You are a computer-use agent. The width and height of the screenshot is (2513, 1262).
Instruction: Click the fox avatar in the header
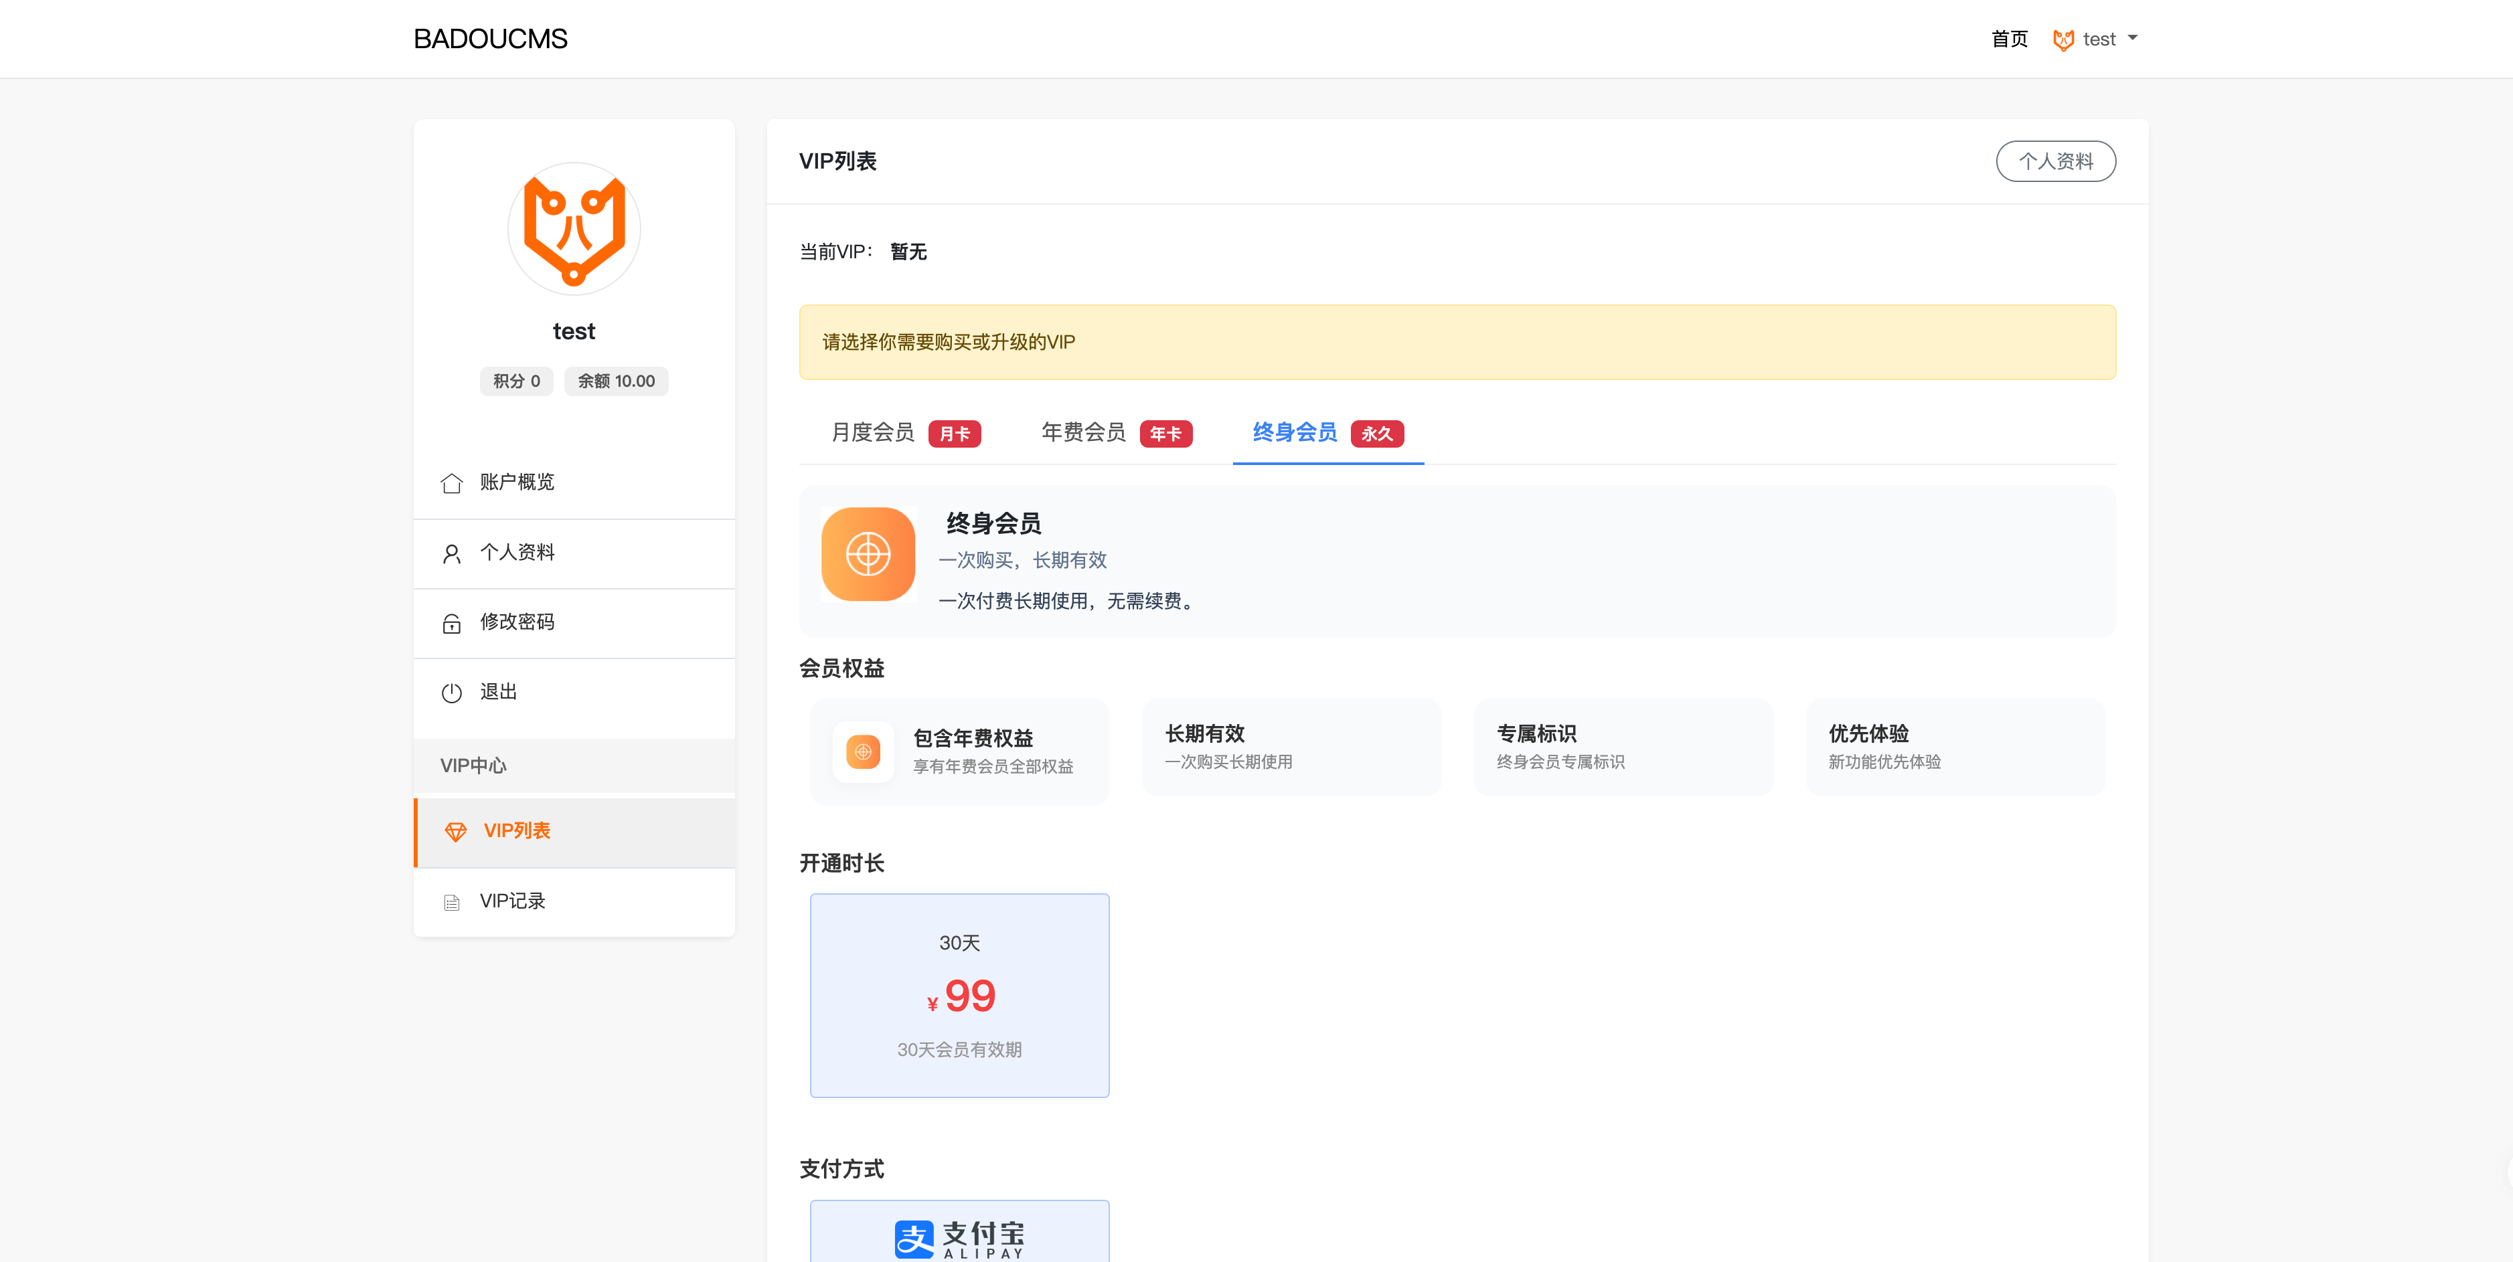click(x=2062, y=39)
